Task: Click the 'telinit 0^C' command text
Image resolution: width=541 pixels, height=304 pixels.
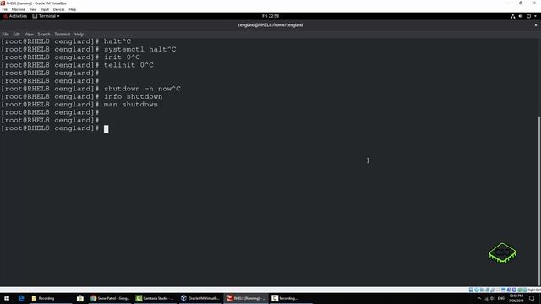Action: click(128, 65)
